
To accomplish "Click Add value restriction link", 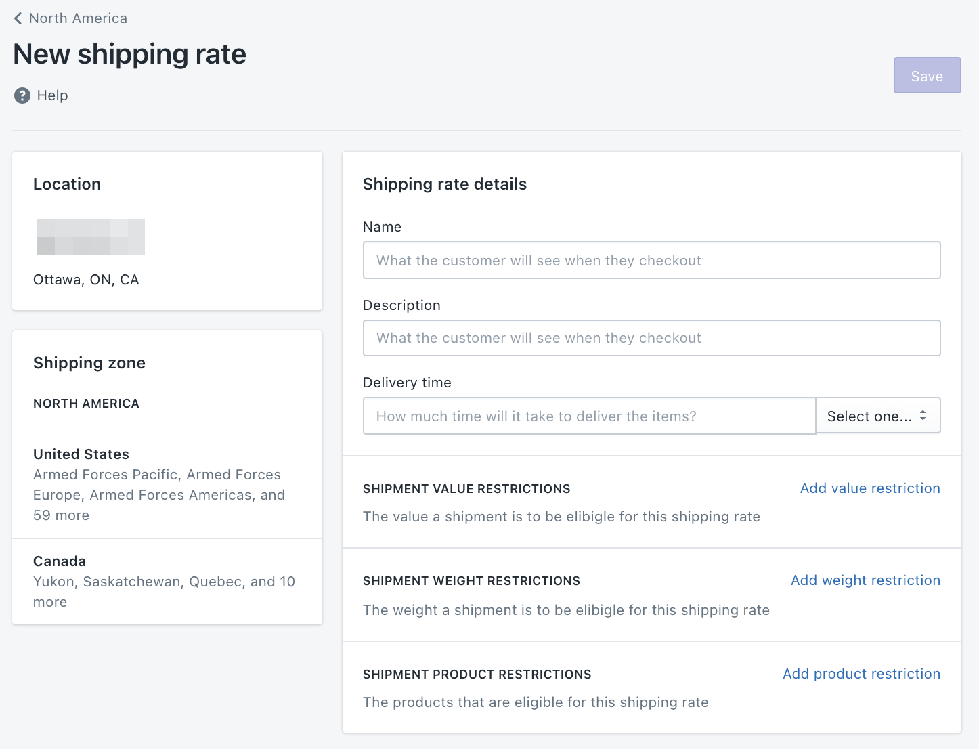I will coord(870,488).
